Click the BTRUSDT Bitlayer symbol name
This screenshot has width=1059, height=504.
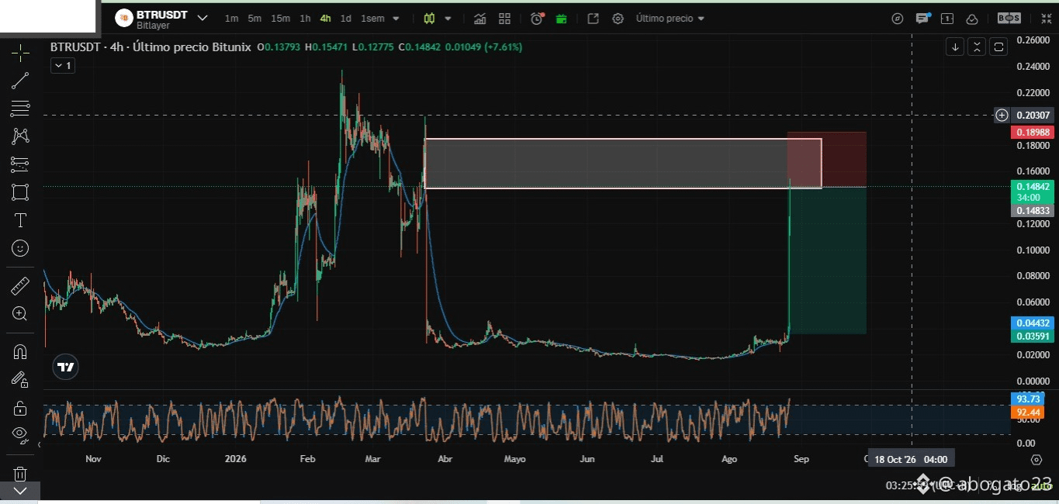161,19
